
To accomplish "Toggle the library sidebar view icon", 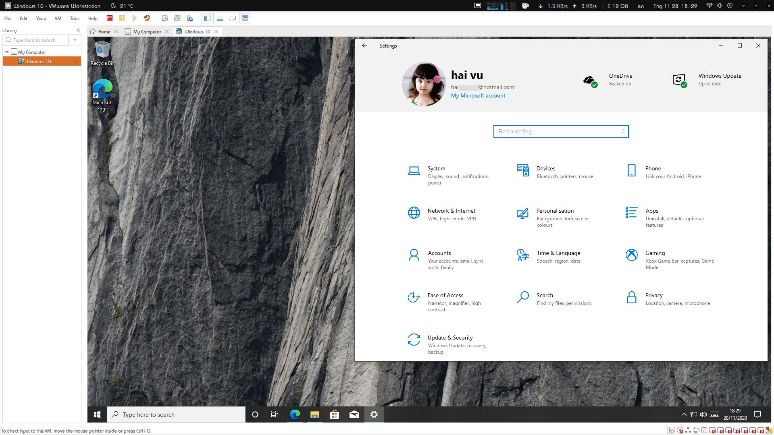I will point(207,18).
